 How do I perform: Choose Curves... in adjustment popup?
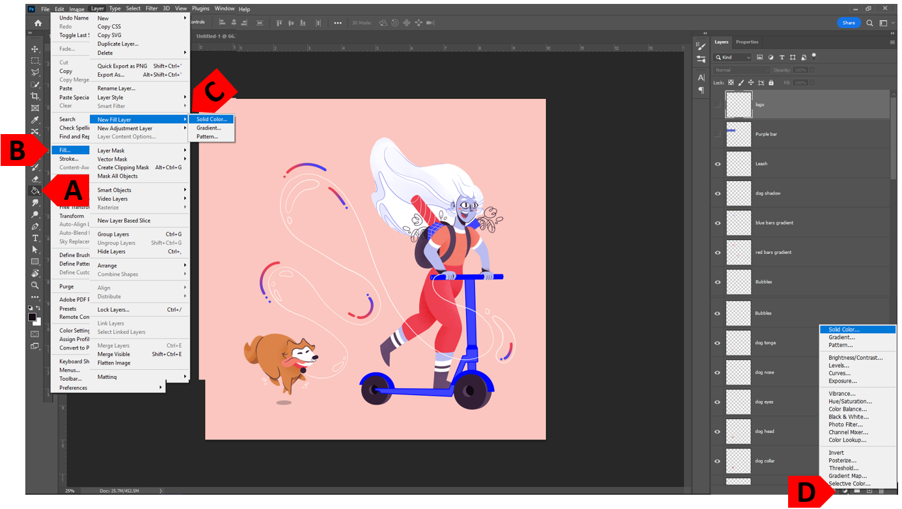click(x=840, y=374)
